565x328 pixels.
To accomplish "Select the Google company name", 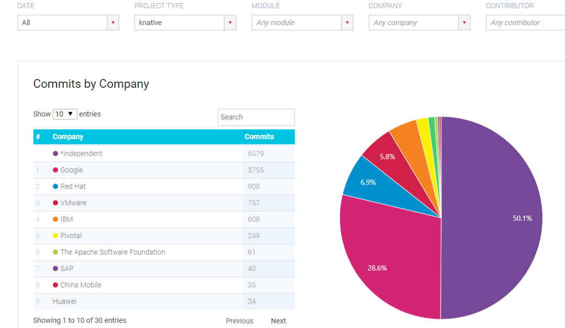I will 71,170.
